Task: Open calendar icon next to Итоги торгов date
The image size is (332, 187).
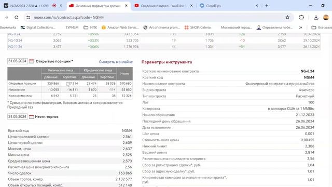Action: 31,116
